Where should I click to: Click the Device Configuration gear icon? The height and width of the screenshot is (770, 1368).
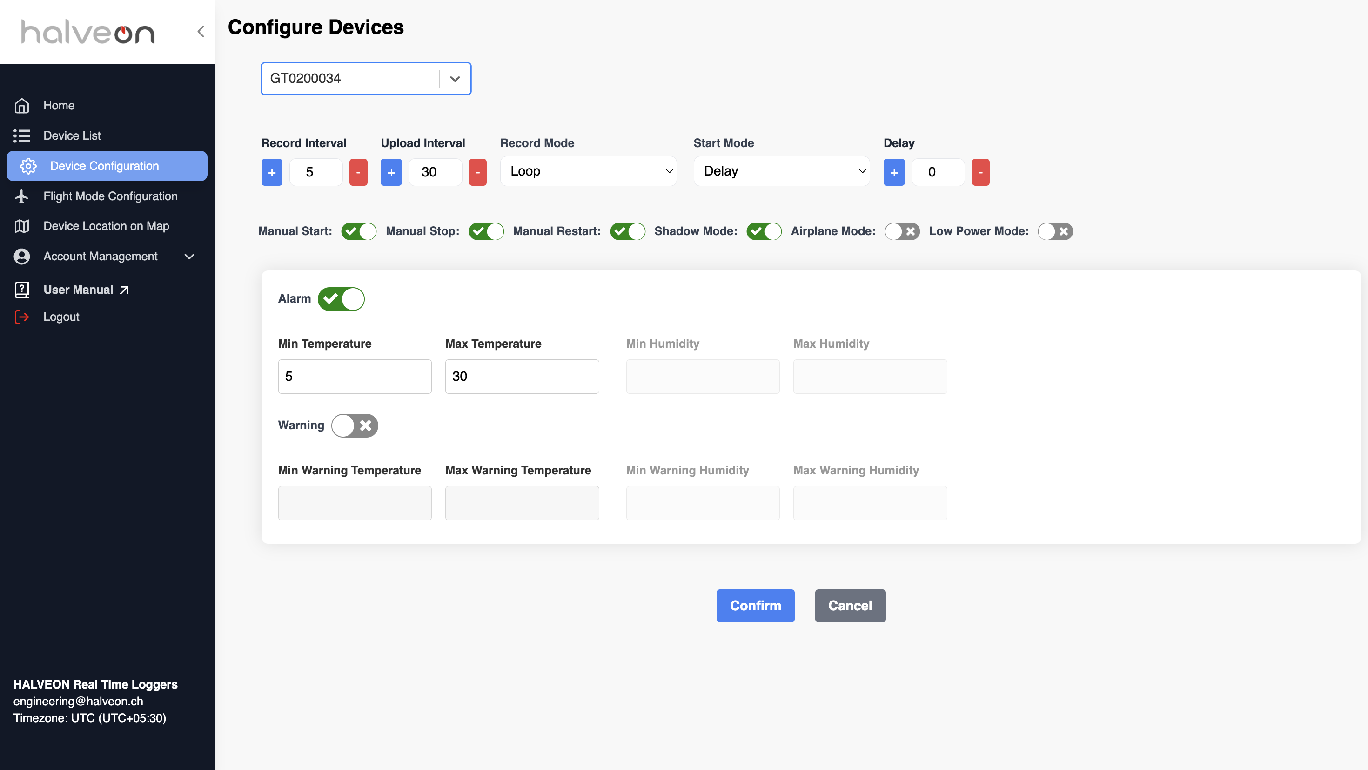pyautogui.click(x=28, y=166)
